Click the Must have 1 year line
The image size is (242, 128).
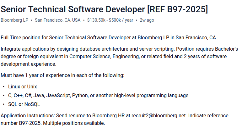pos(62,75)
